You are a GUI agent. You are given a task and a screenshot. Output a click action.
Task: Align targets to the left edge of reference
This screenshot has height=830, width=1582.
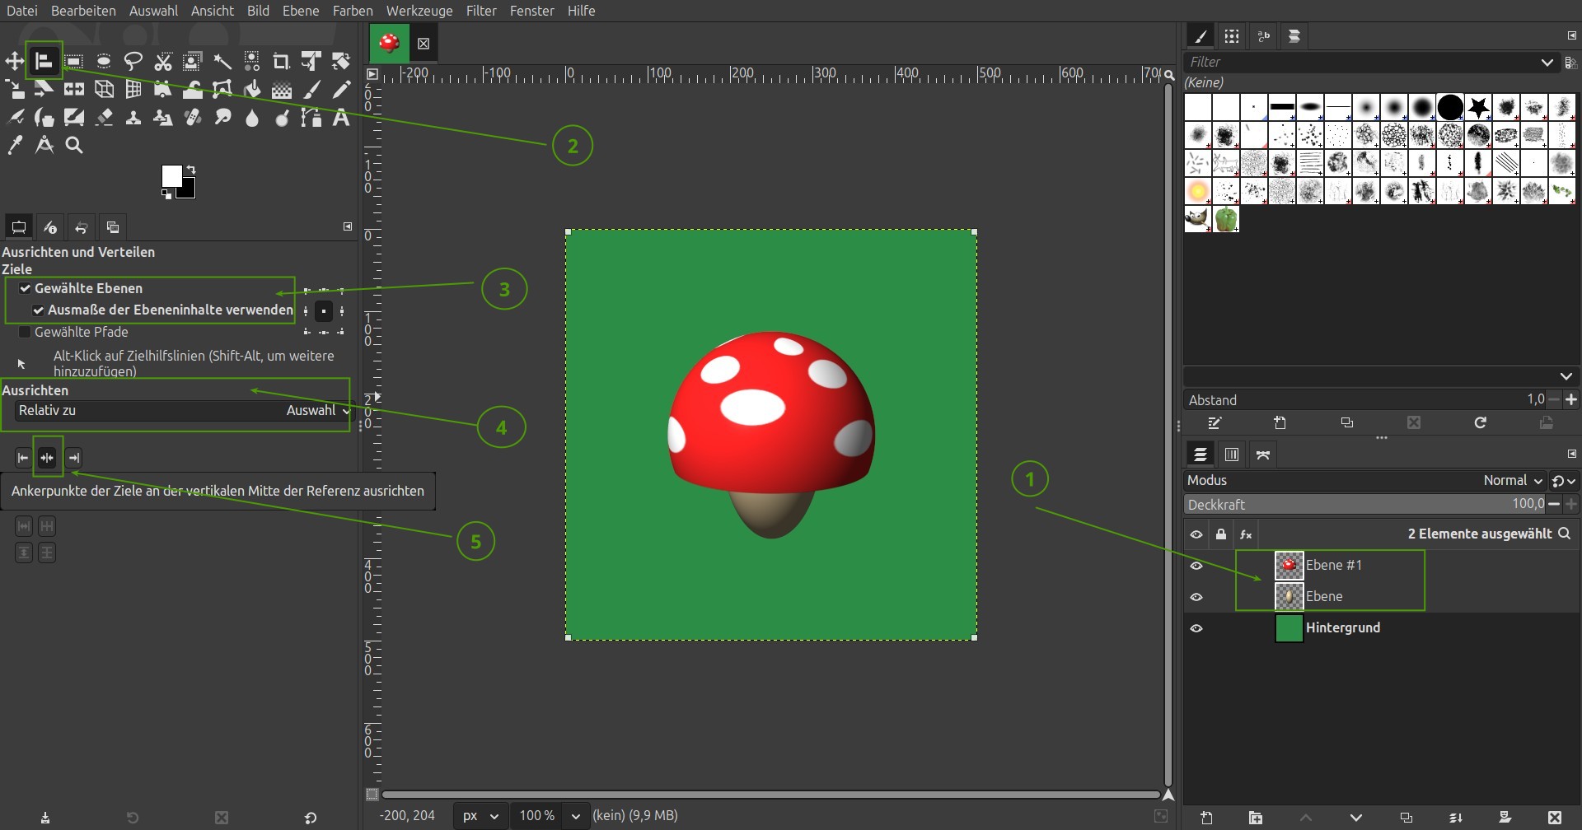click(23, 458)
